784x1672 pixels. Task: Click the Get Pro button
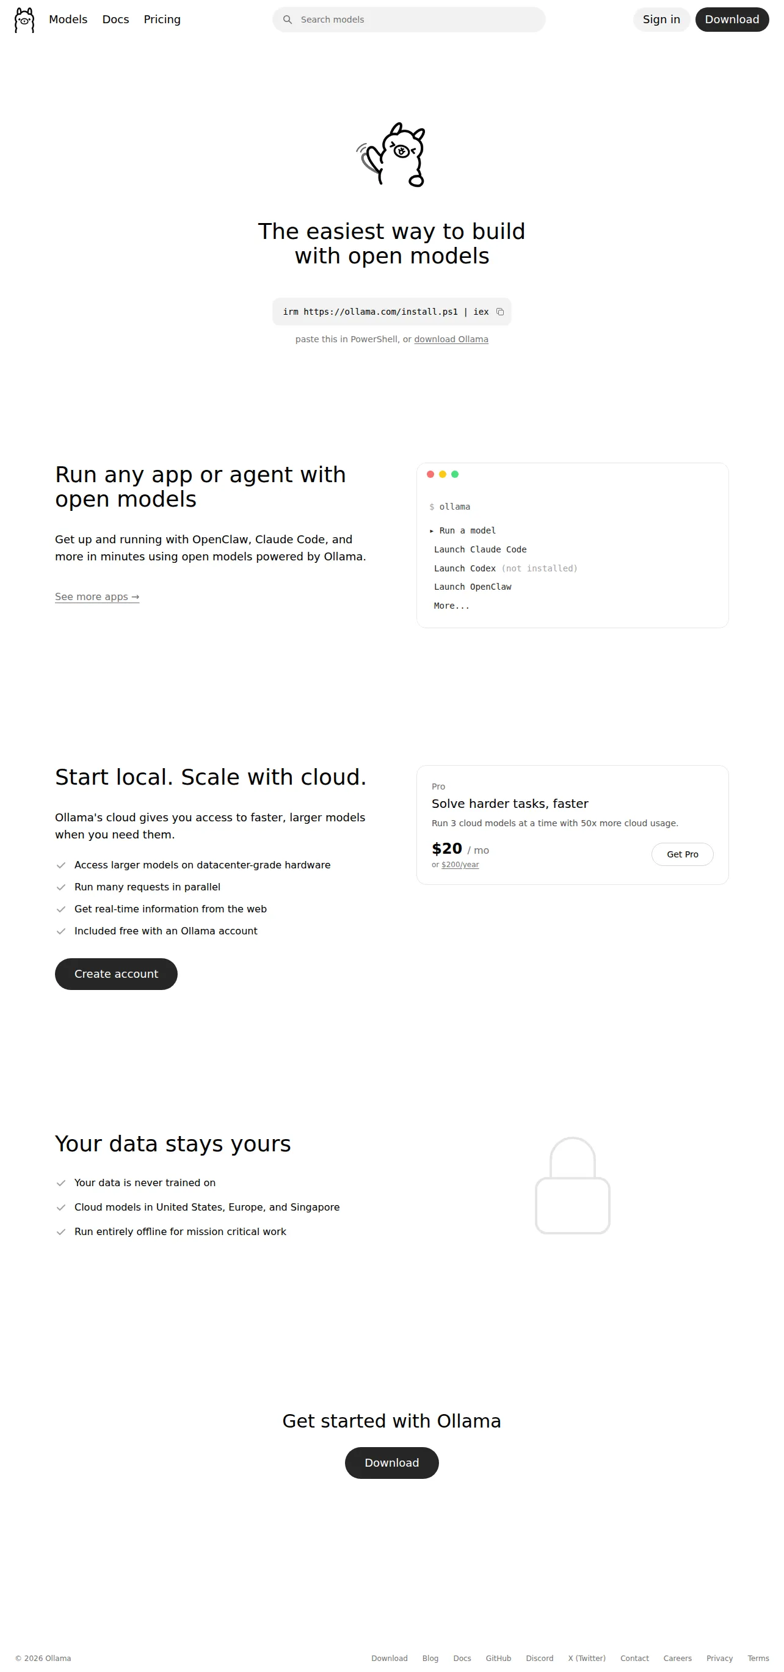point(682,854)
